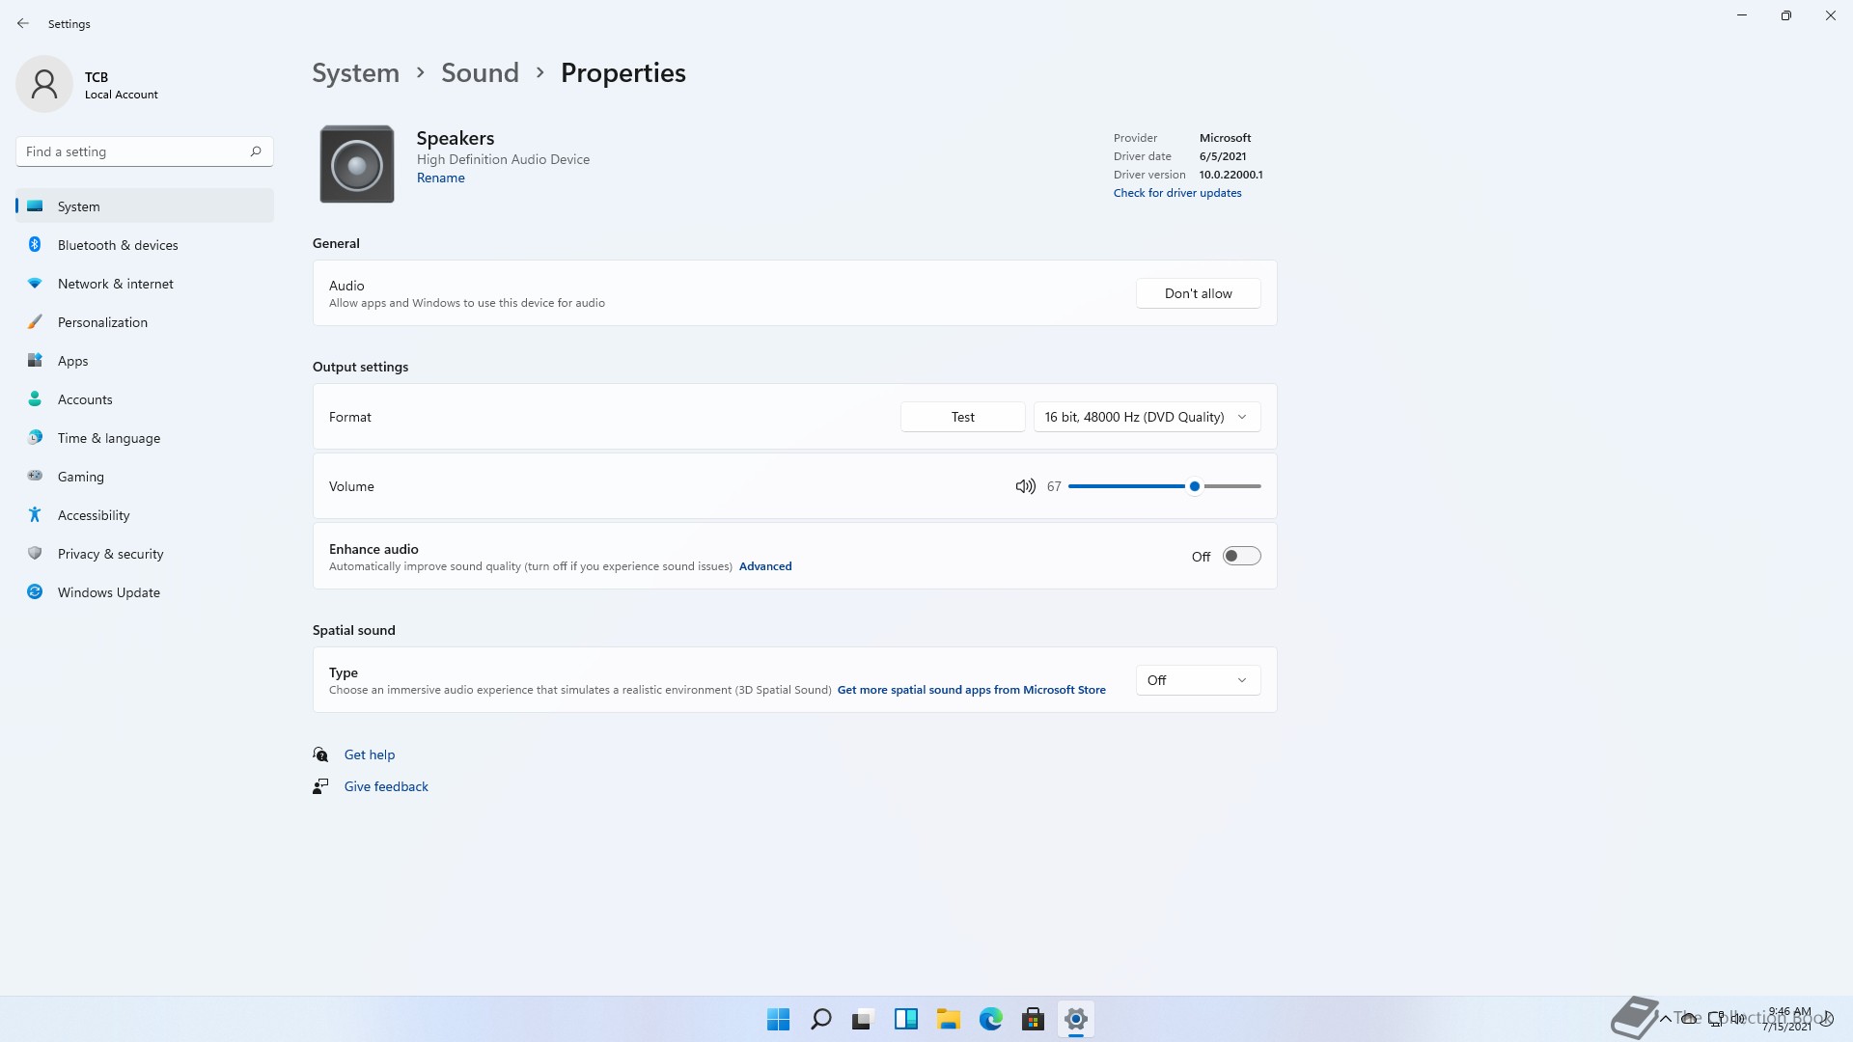Image resolution: width=1853 pixels, height=1042 pixels.
Task: Open taskbar Search
Action: (820, 1019)
